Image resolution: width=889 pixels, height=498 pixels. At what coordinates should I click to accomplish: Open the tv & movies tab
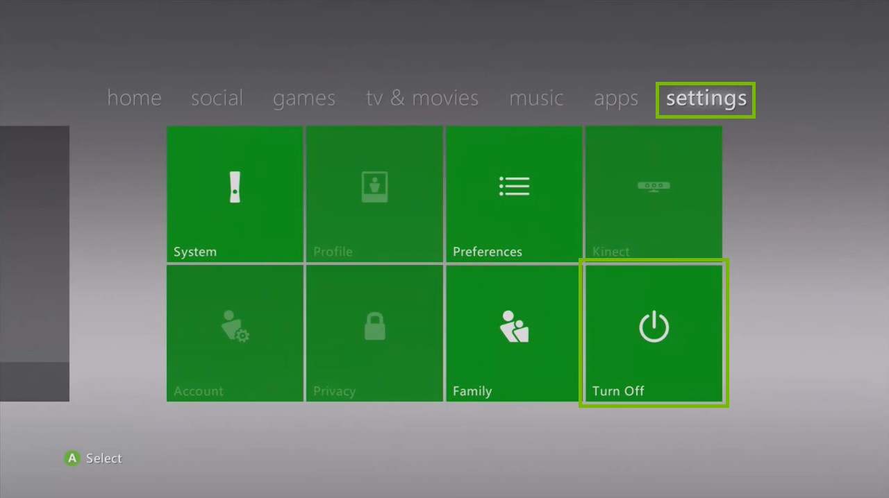tap(421, 98)
